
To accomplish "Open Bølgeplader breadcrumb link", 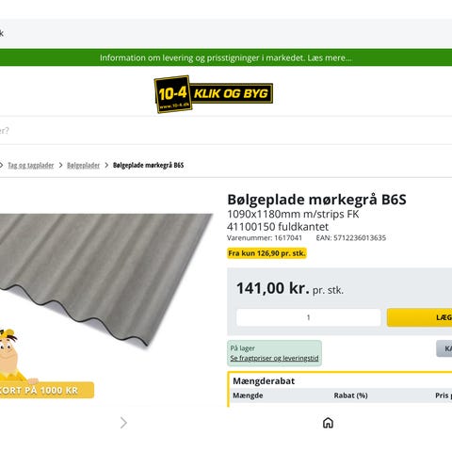I will 83,165.
